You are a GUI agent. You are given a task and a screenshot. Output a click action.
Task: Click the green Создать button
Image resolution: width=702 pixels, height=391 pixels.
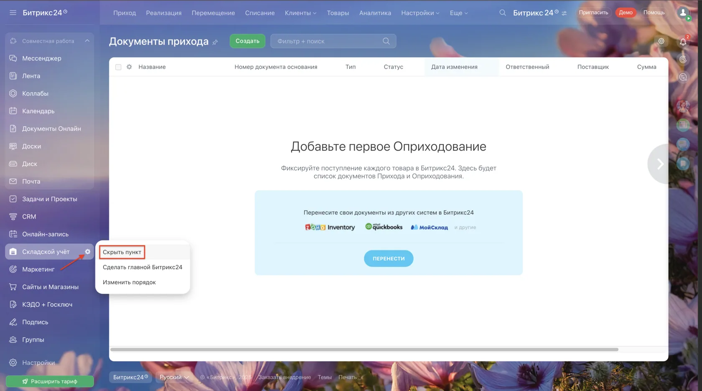[247, 41]
